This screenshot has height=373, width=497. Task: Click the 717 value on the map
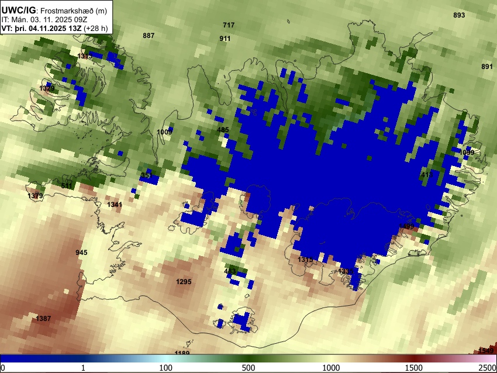pyautogui.click(x=229, y=25)
